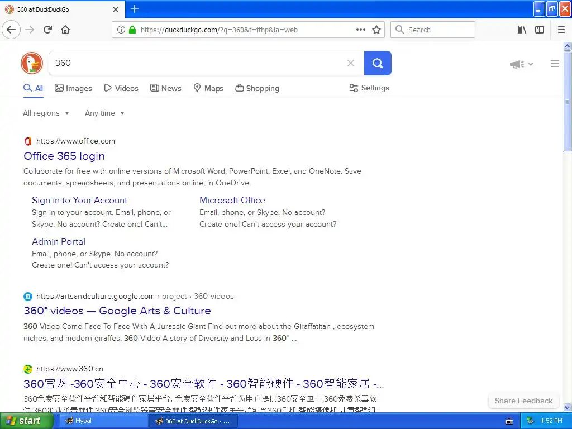Image resolution: width=572 pixels, height=429 pixels.
Task: Click the keyboard icon in taskbar
Action: pyautogui.click(x=509, y=421)
